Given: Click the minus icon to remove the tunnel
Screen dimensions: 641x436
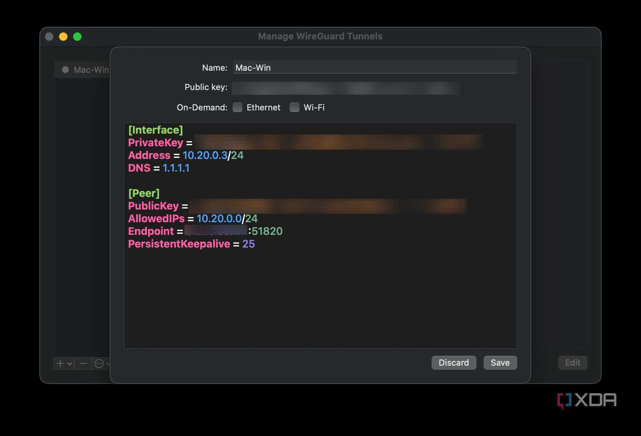Looking at the screenshot, I should (83, 364).
